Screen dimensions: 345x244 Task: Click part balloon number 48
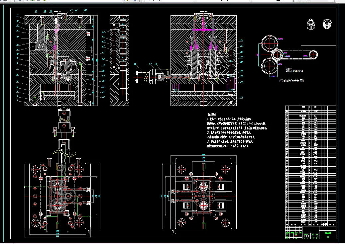coord(135,64)
